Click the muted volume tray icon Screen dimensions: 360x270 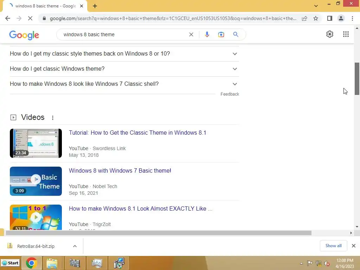[327, 263]
